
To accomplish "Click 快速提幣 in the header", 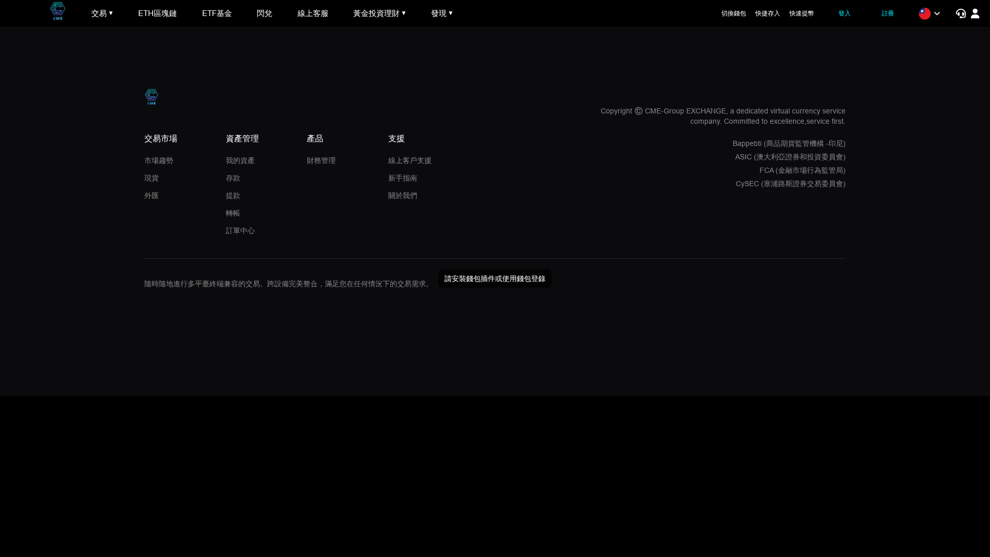I will point(802,13).
